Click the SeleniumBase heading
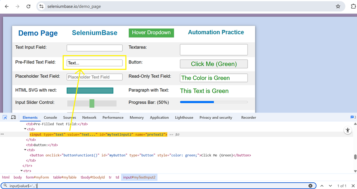 pos(94,33)
